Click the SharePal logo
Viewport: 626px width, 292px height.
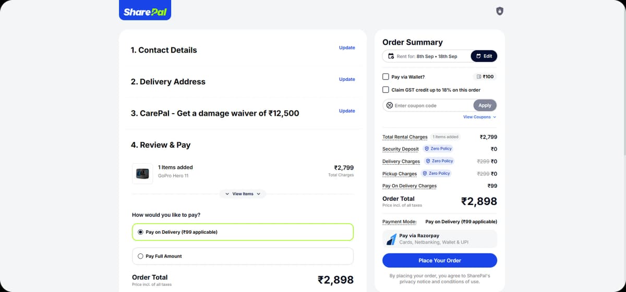click(145, 12)
